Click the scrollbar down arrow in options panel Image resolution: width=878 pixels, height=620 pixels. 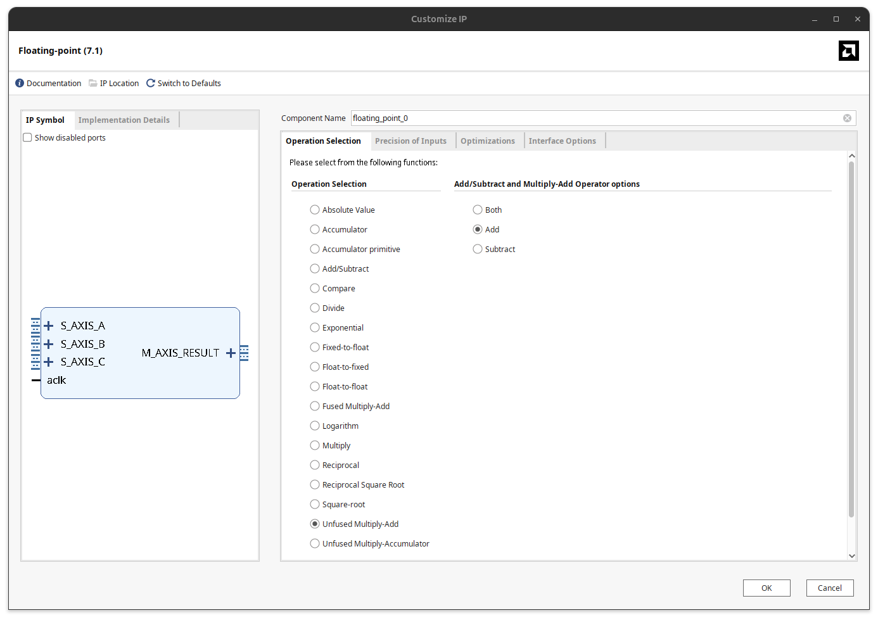click(852, 556)
